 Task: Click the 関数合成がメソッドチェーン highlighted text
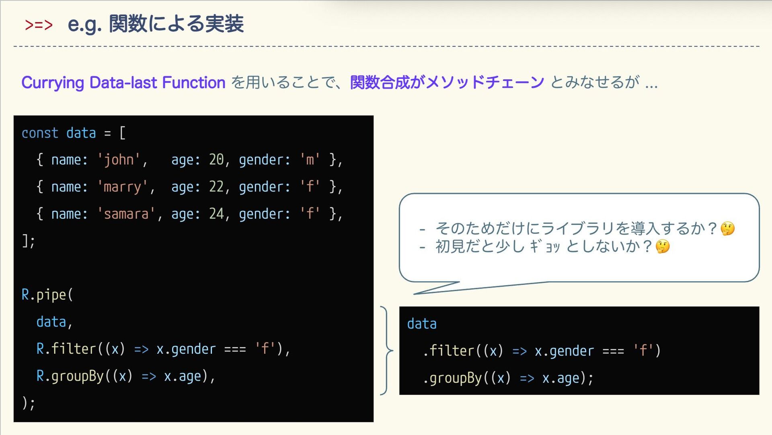pyautogui.click(x=447, y=82)
